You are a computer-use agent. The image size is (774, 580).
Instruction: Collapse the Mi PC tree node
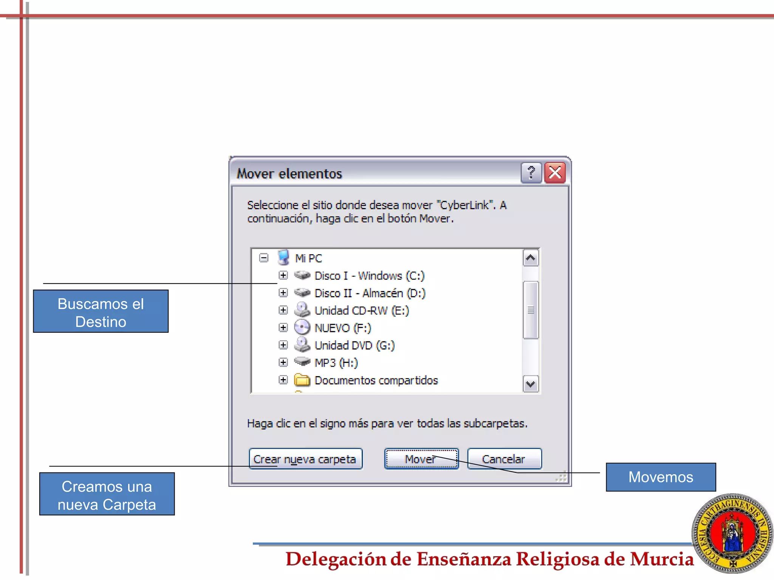[264, 258]
